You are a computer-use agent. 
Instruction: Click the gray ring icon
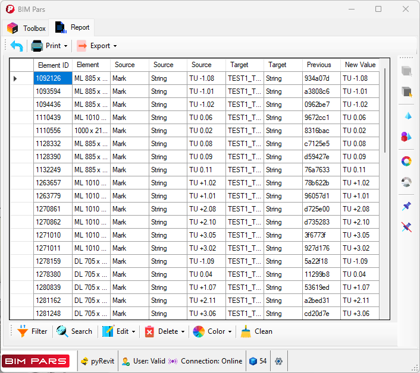(x=406, y=182)
